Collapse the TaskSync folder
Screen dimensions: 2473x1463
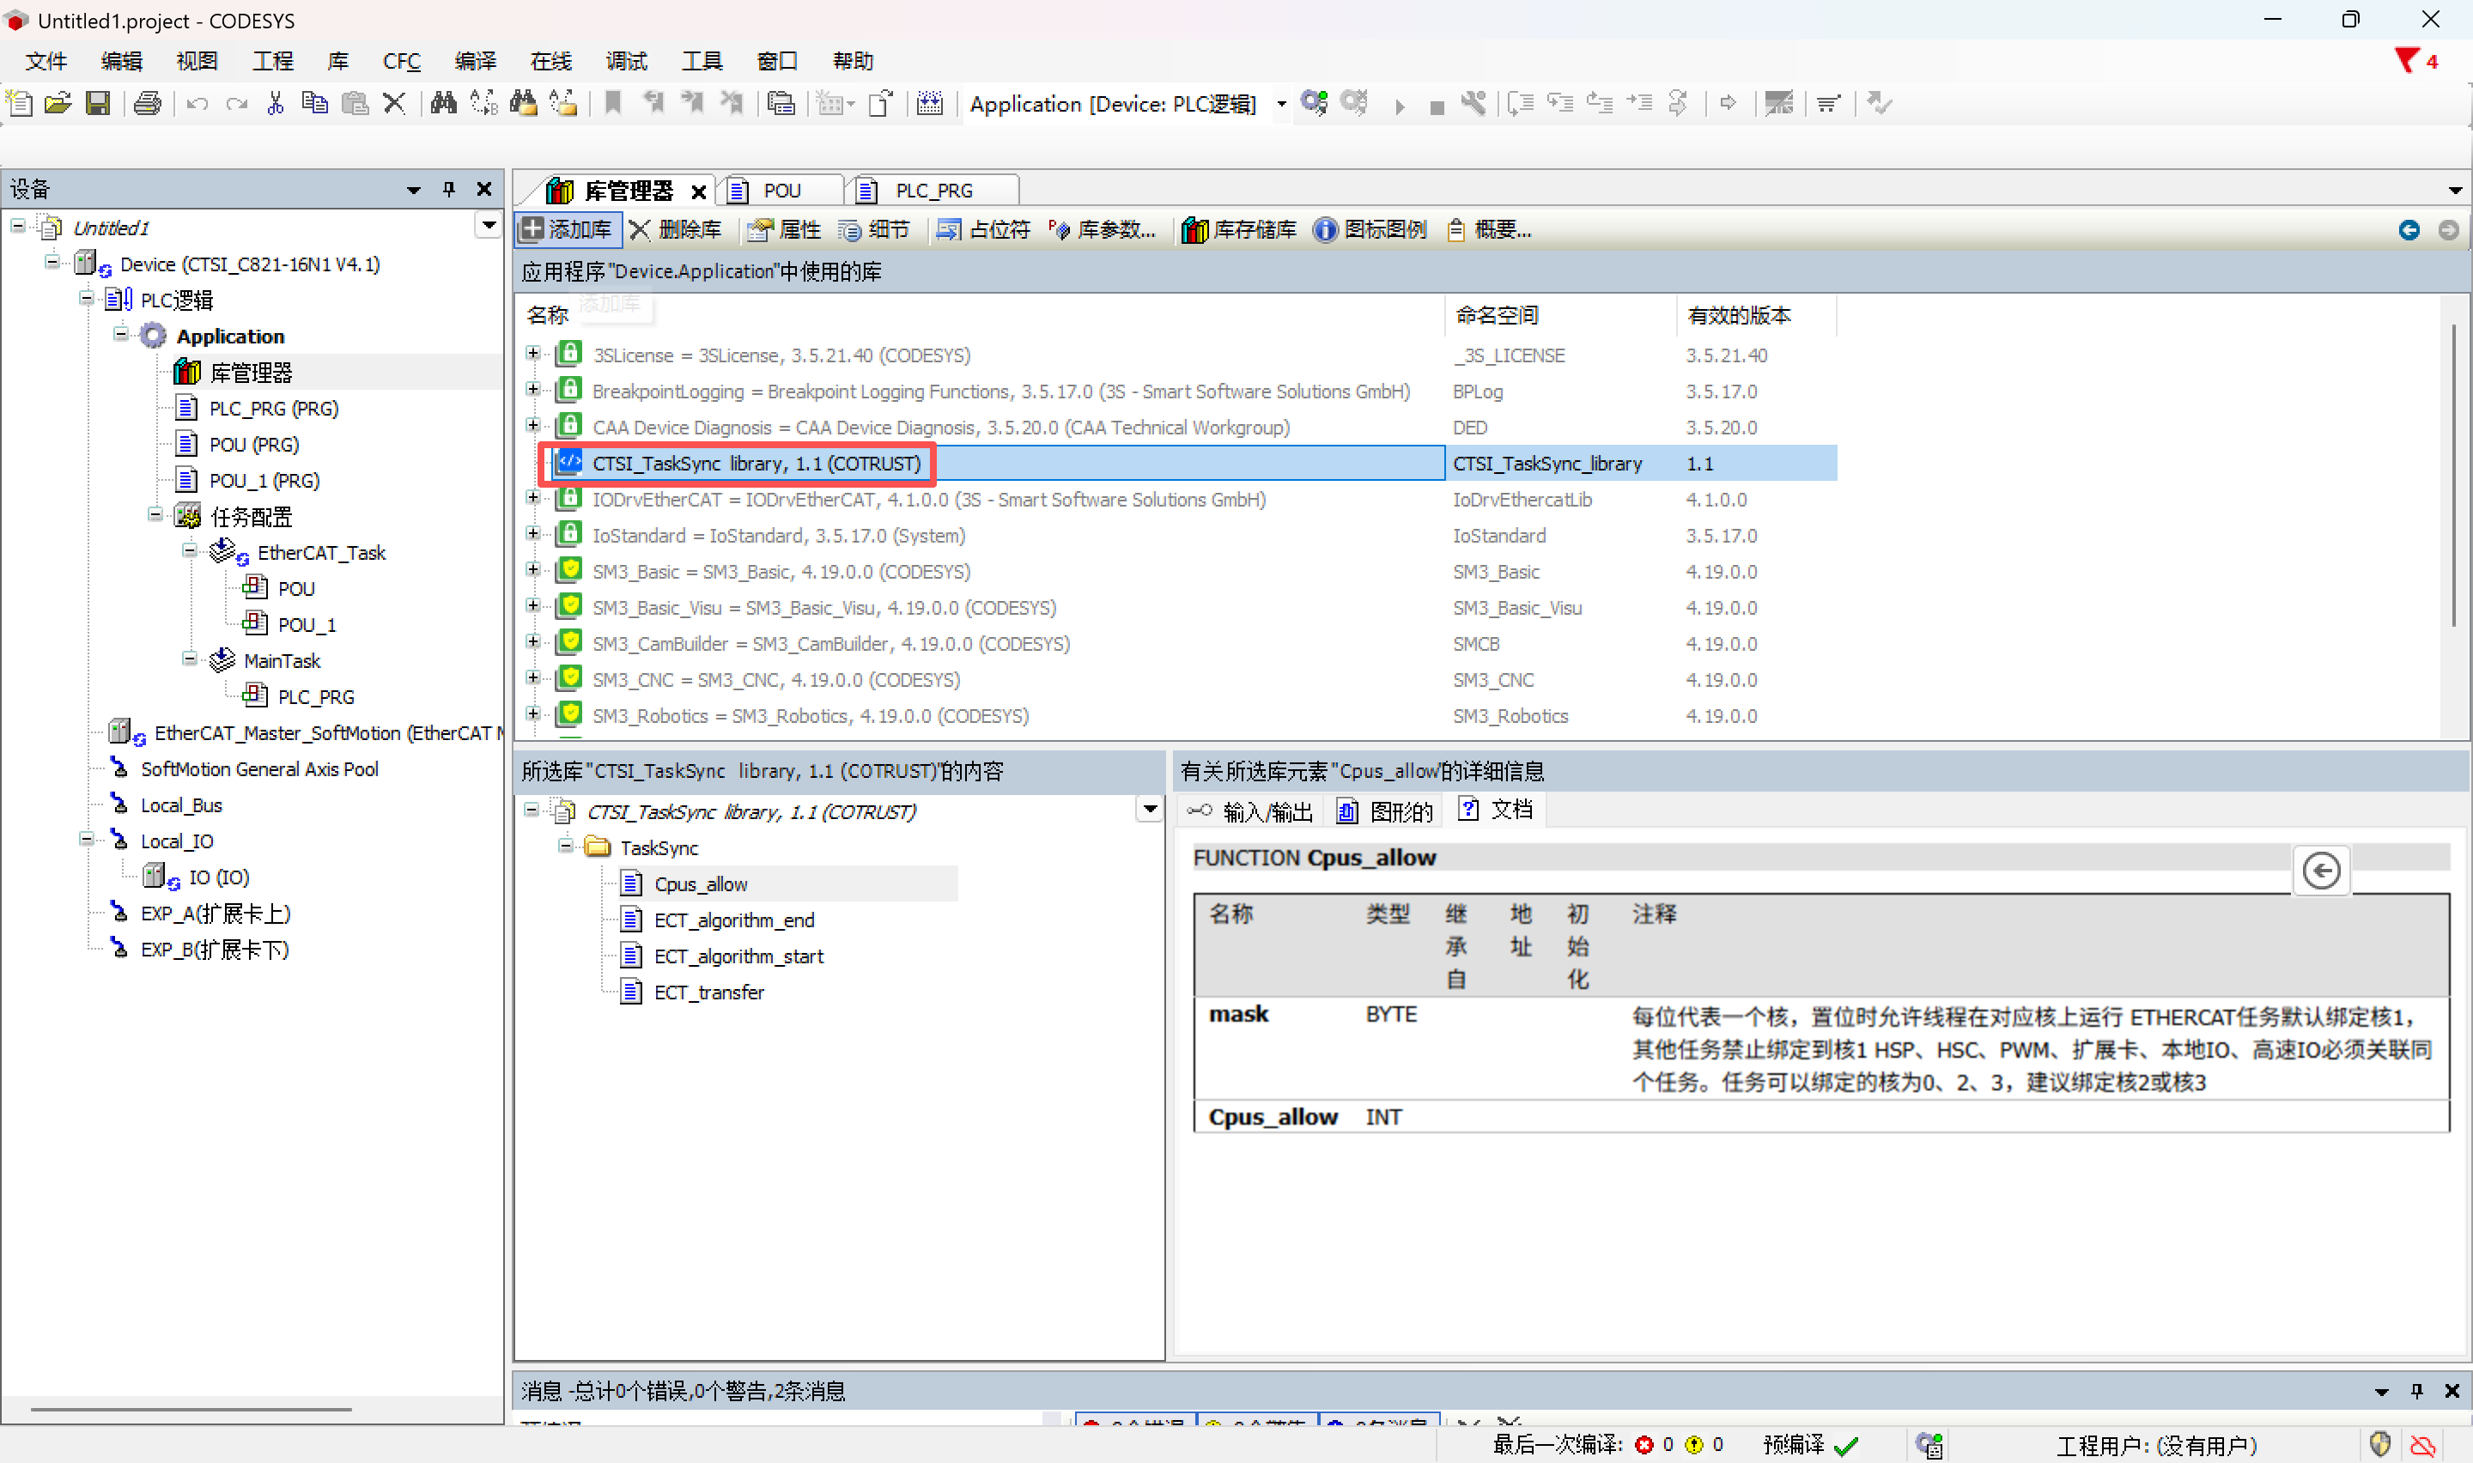(x=566, y=846)
